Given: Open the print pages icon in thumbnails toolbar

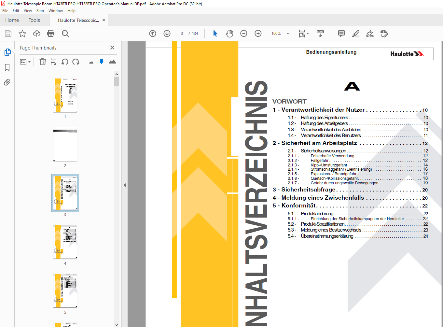Looking at the screenshot, I should pyautogui.click(x=54, y=62).
